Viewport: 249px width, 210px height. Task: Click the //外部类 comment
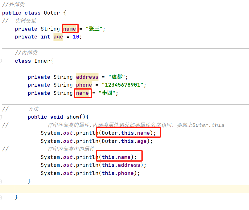click(x=13, y=5)
